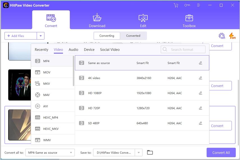The image size is (240, 160).
Task: Open the Recently format tab
Action: [x=42, y=50]
